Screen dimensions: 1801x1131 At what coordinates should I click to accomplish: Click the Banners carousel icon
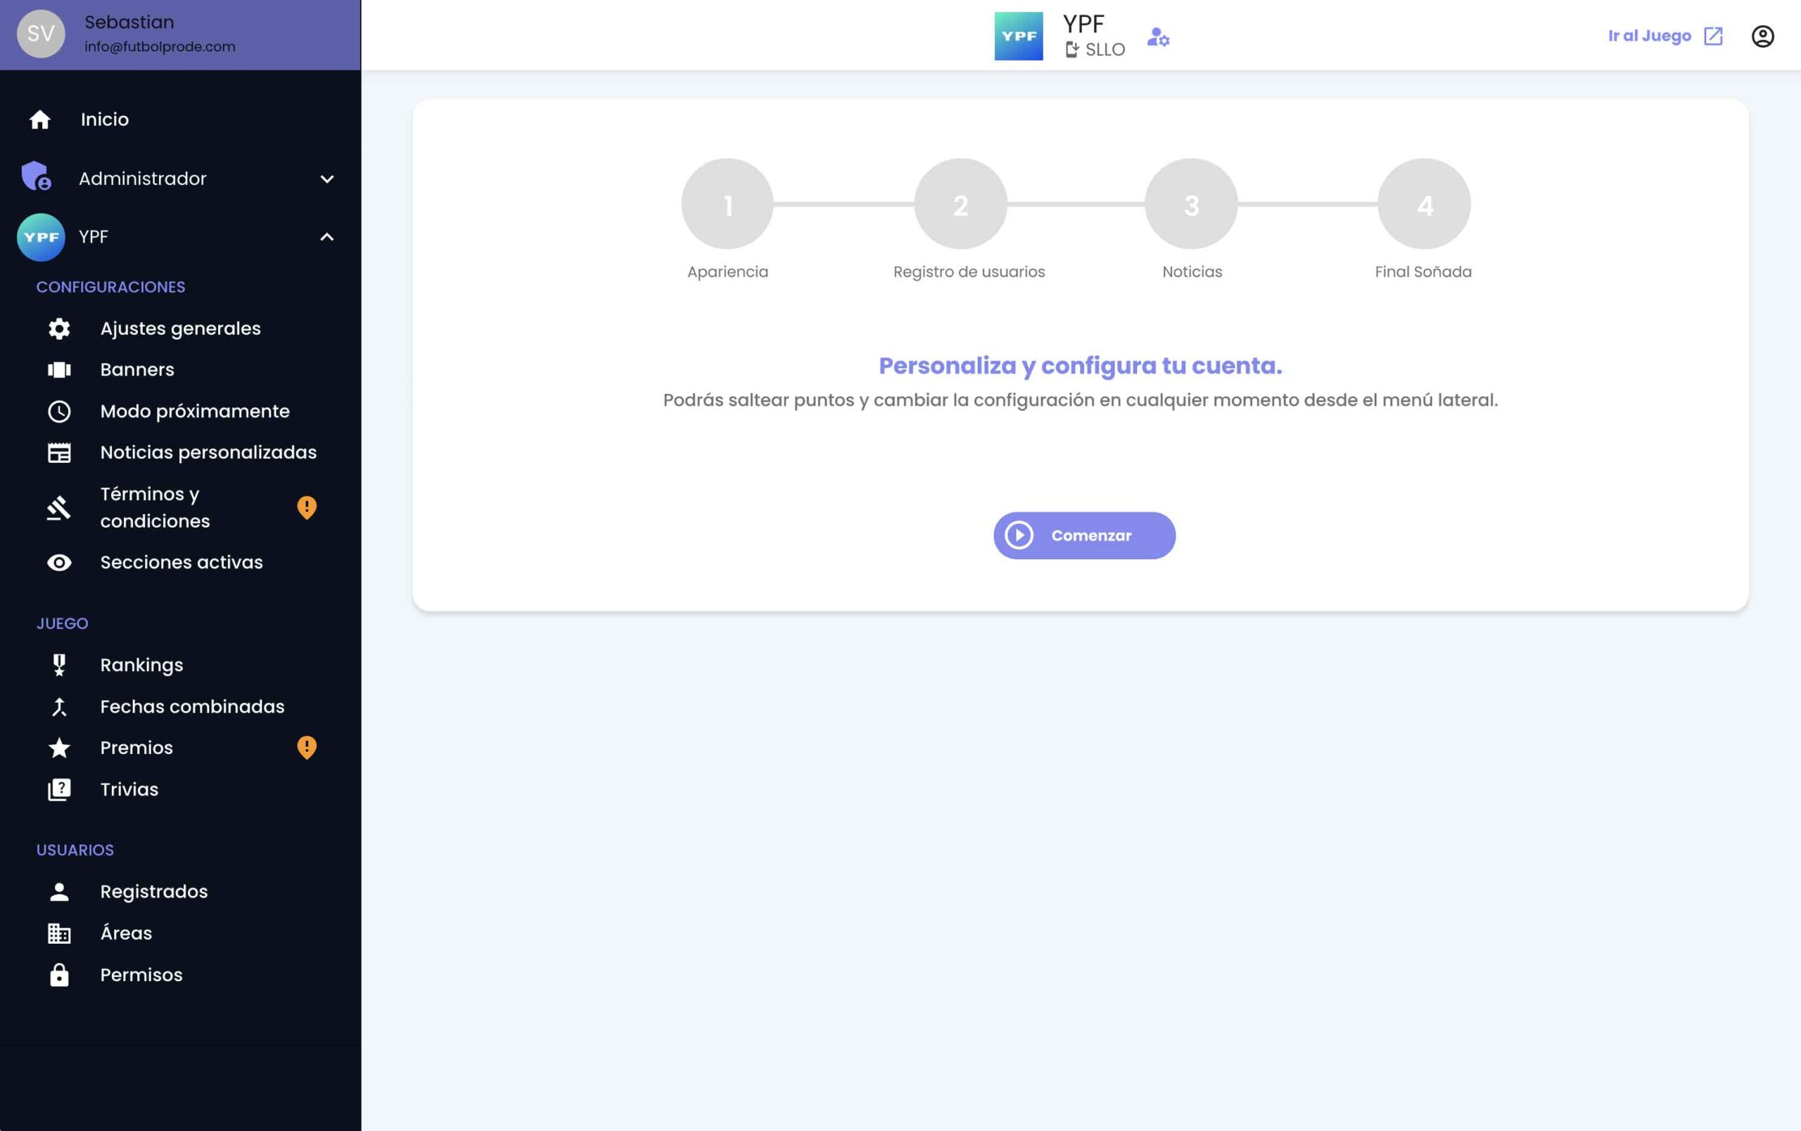click(59, 370)
